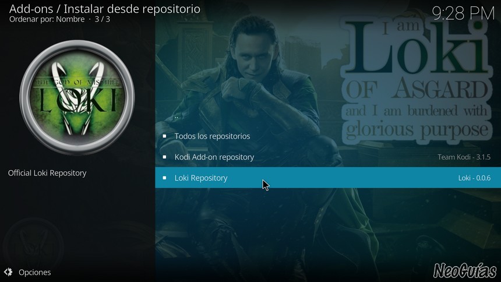Click 'Ordenar por: Nombre' sort label

pyautogui.click(x=47, y=19)
